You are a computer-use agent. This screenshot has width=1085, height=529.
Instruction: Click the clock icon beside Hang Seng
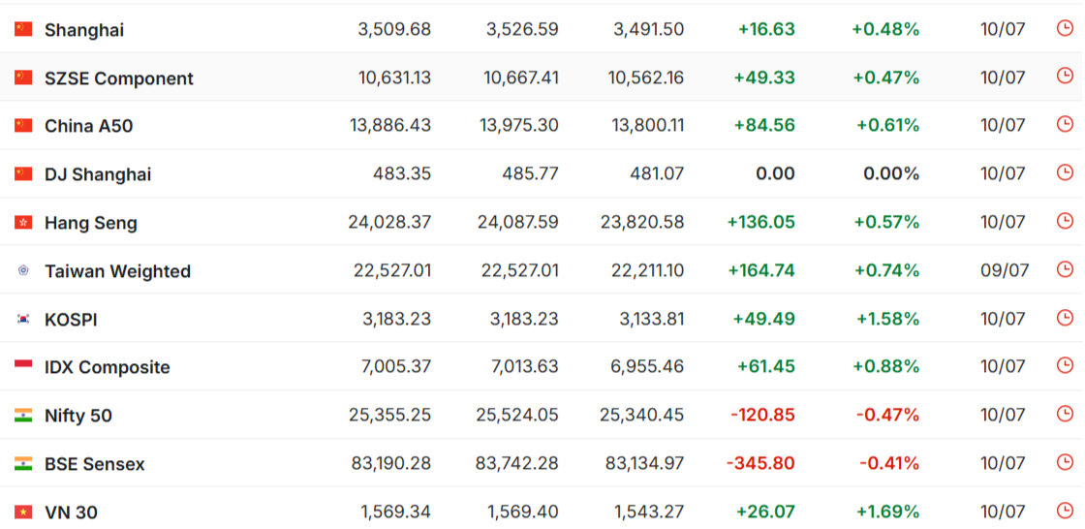[x=1065, y=221]
